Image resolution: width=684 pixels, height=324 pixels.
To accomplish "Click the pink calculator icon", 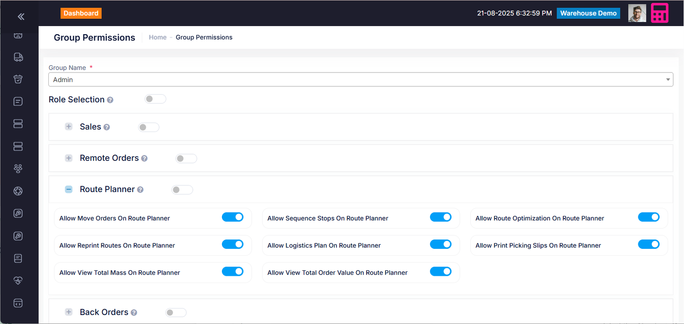I will tap(659, 13).
